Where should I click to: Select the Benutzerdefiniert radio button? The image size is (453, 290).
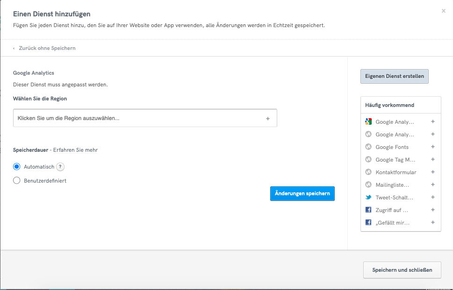click(x=17, y=180)
